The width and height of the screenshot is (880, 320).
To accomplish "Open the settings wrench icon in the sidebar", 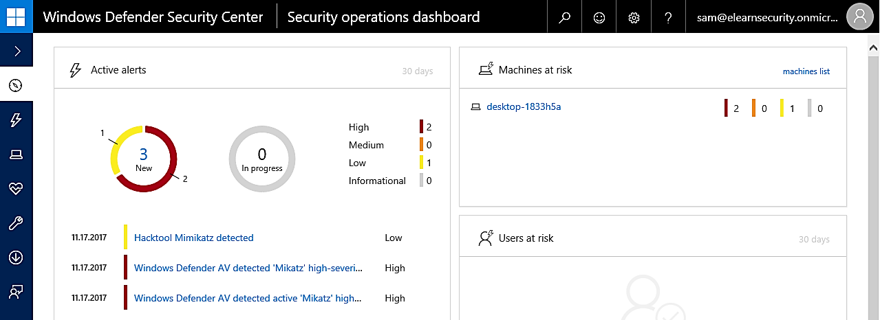I will (x=17, y=223).
